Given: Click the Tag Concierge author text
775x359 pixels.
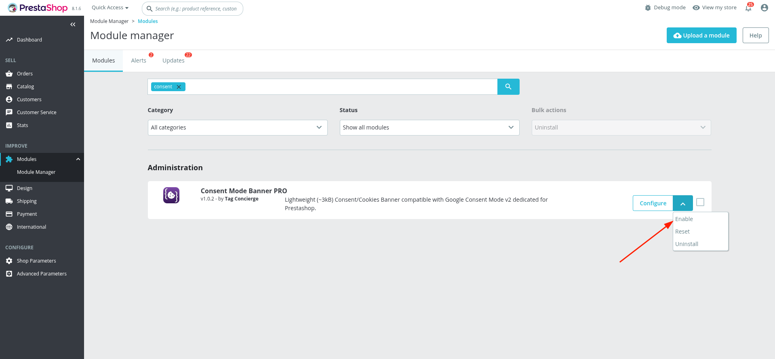Looking at the screenshot, I should (242, 199).
